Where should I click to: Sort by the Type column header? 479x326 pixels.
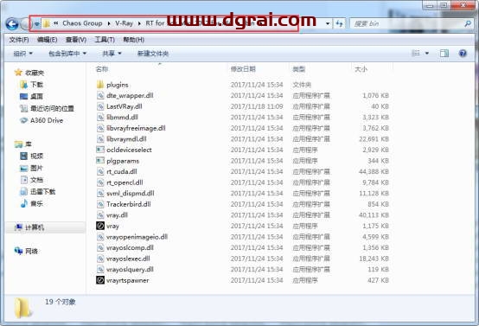click(x=299, y=69)
